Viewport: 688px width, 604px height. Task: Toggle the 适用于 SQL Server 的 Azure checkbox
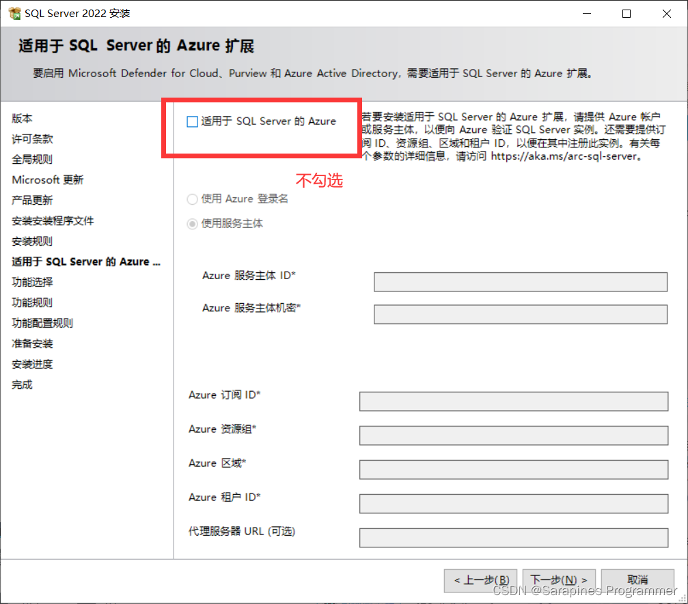coord(192,121)
